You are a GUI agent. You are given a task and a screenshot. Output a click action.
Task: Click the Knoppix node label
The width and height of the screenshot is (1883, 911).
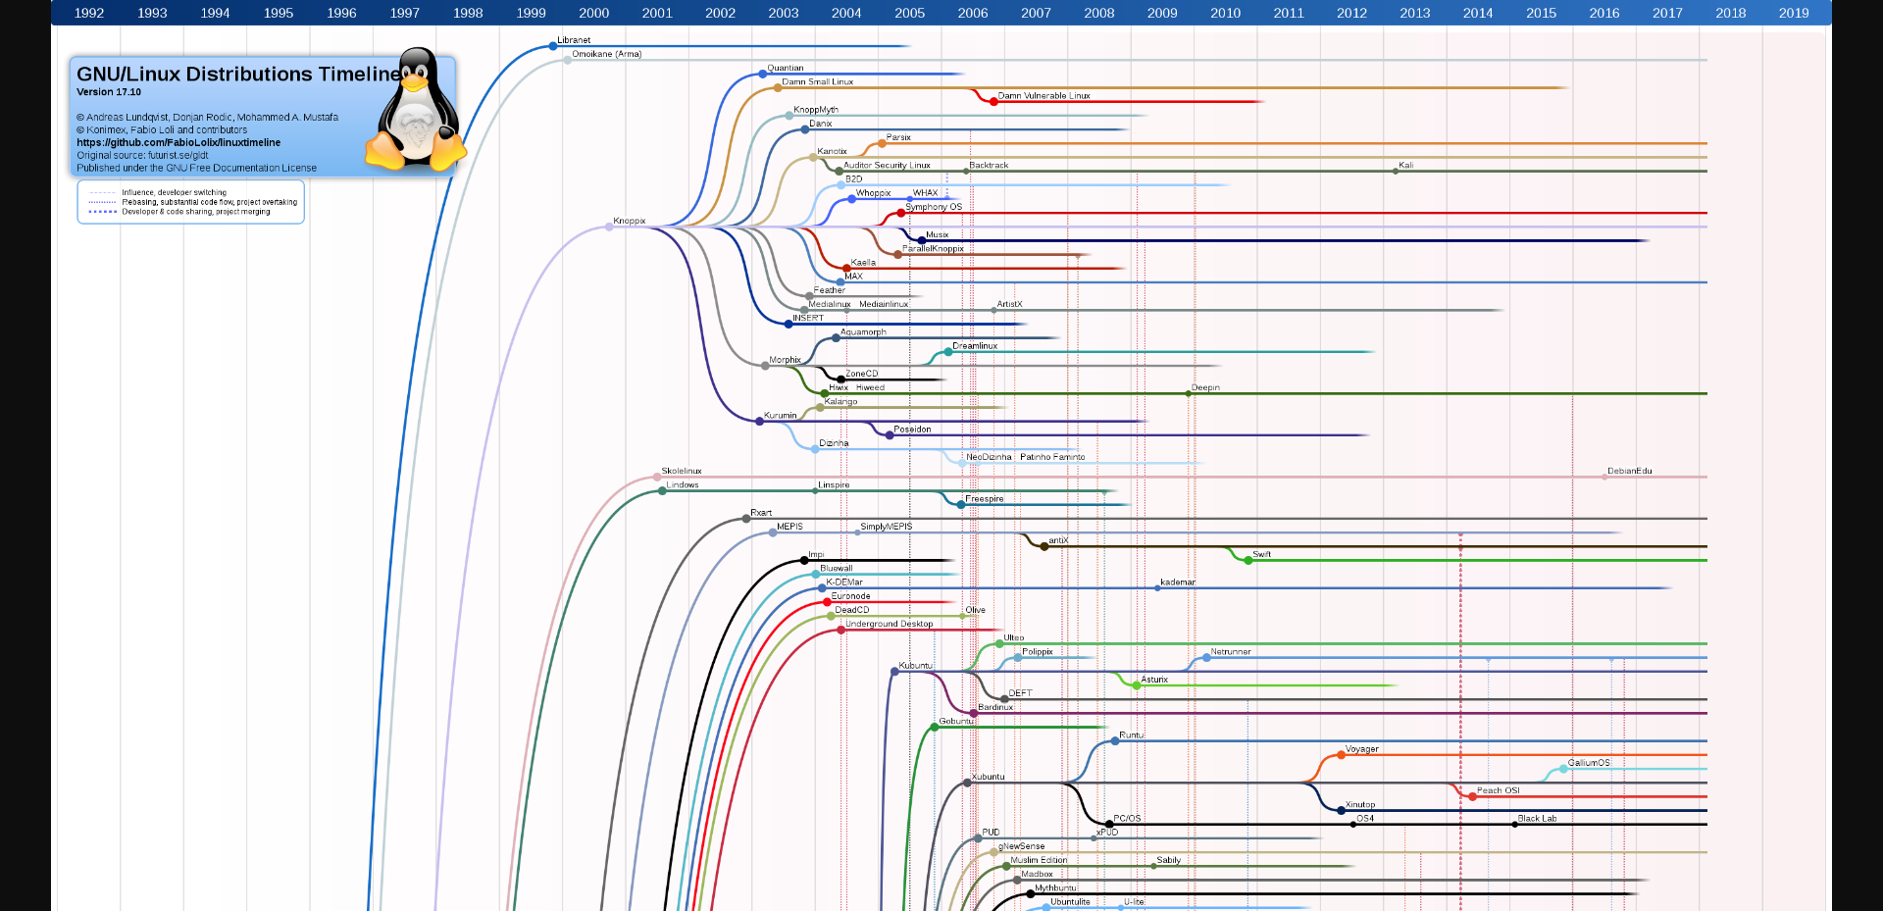tap(630, 221)
